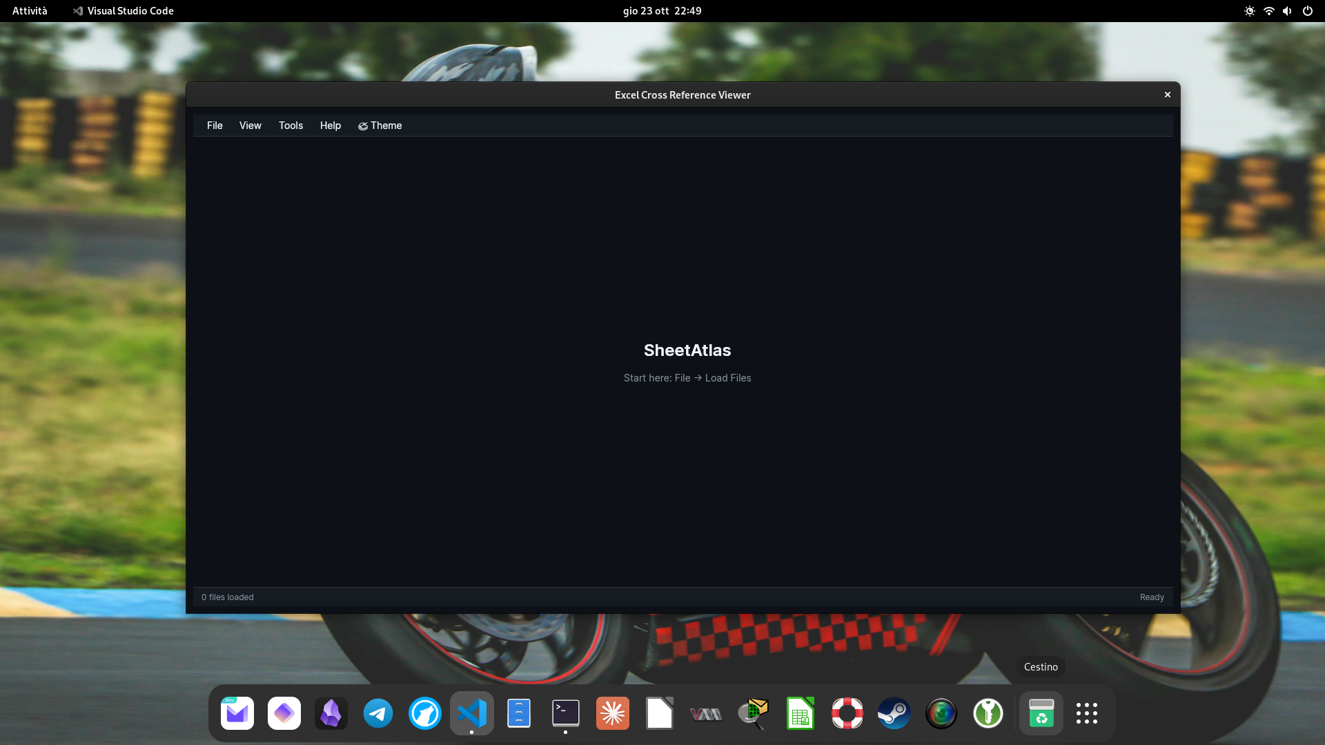Open the system power menu icon
The image size is (1325, 745).
pyautogui.click(x=1307, y=11)
